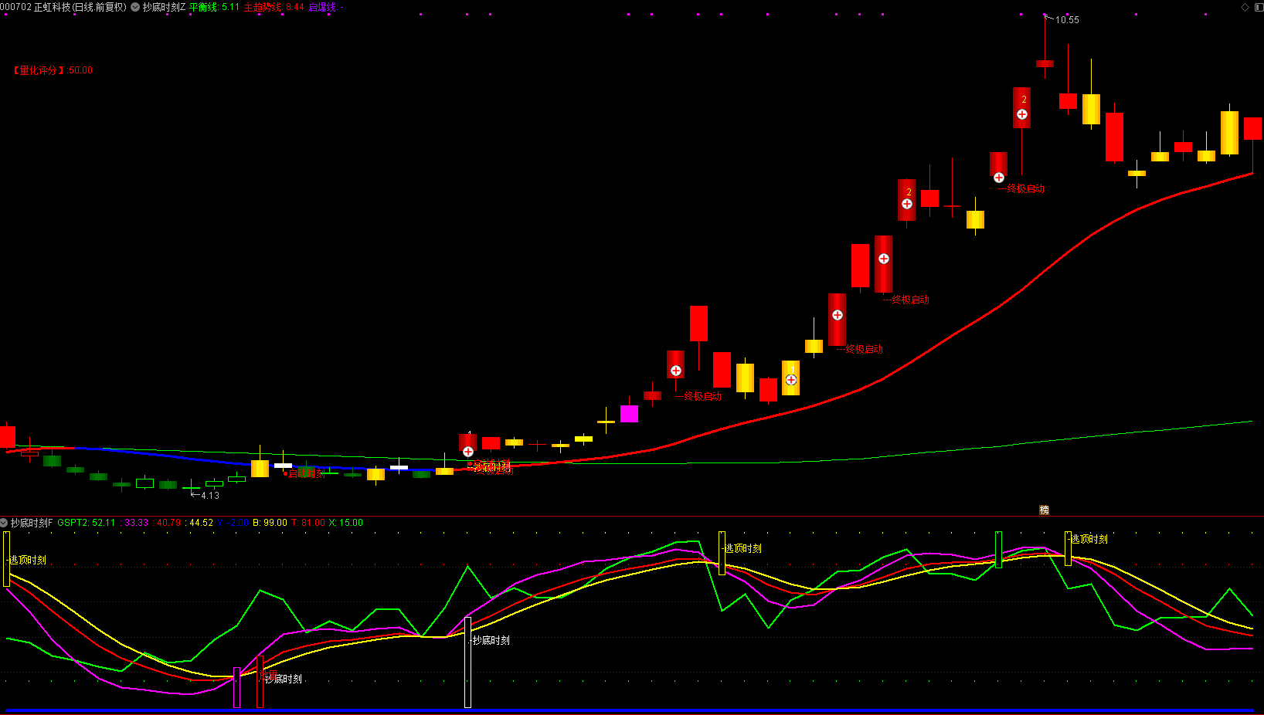Click the blue baseline at indicator bottom
Screen dimensions: 1264x715
click(629, 710)
